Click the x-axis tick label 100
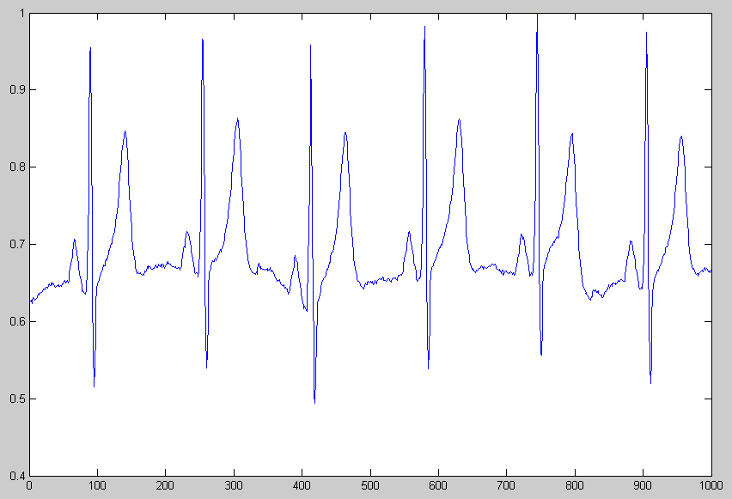This screenshot has width=732, height=499. tap(97, 485)
